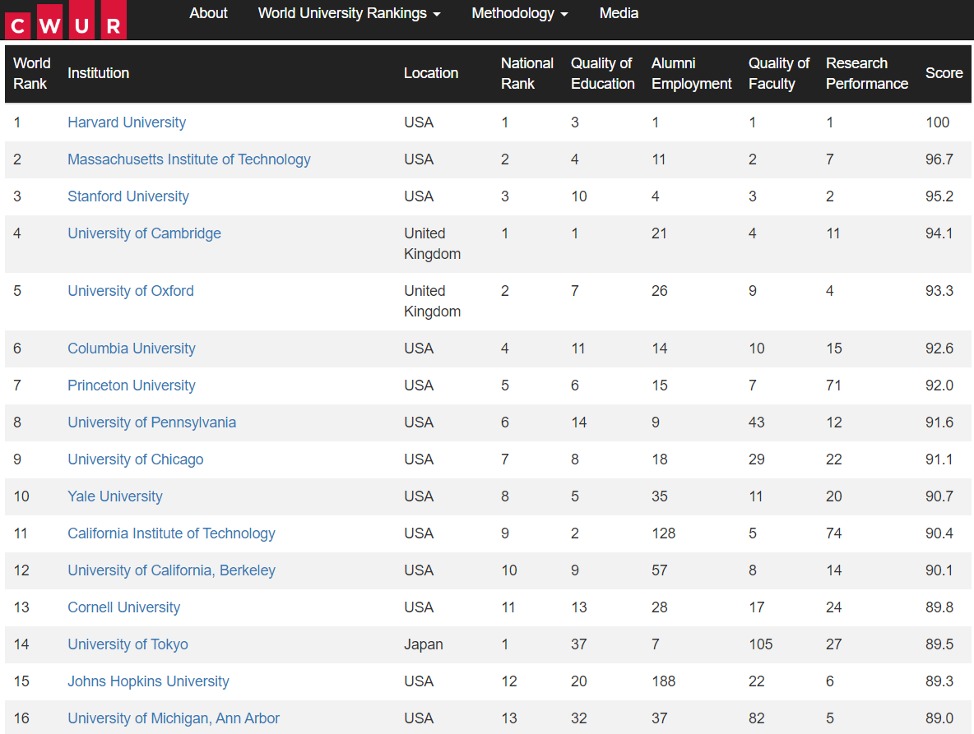Open Massachusetts Institute of Technology link
The width and height of the screenshot is (974, 734).
(x=189, y=159)
